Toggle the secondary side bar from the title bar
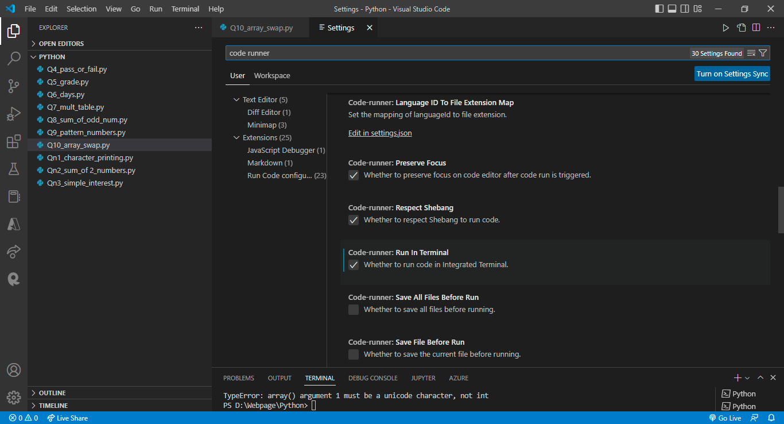784x424 pixels. tap(684, 9)
